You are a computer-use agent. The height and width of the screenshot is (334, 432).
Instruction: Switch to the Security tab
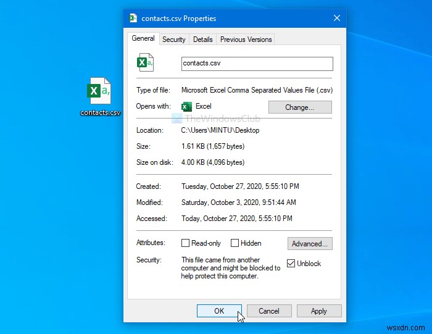(x=173, y=40)
